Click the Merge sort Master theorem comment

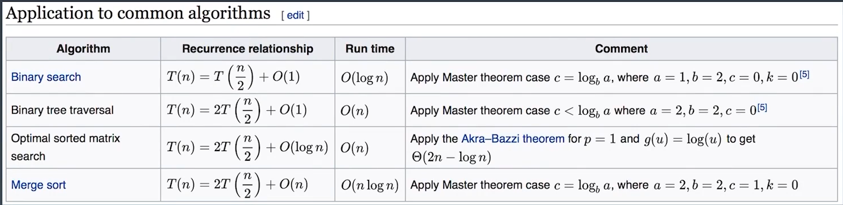(604, 185)
